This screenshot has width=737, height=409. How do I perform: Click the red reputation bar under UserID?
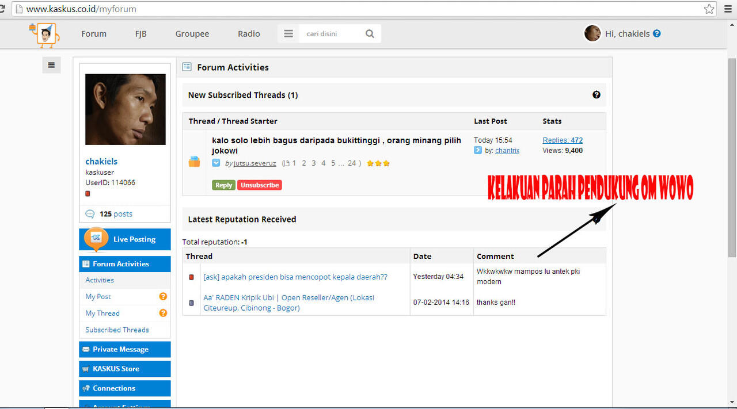pos(88,194)
